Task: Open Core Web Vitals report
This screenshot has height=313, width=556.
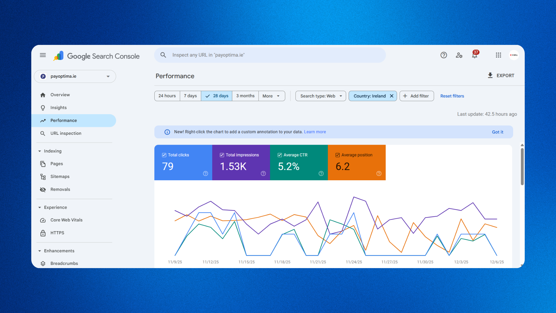Action: pyautogui.click(x=74, y=220)
